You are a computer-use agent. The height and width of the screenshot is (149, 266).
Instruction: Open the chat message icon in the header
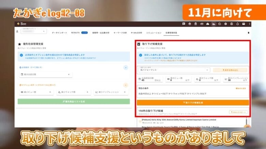pyautogui.click(x=183, y=24)
